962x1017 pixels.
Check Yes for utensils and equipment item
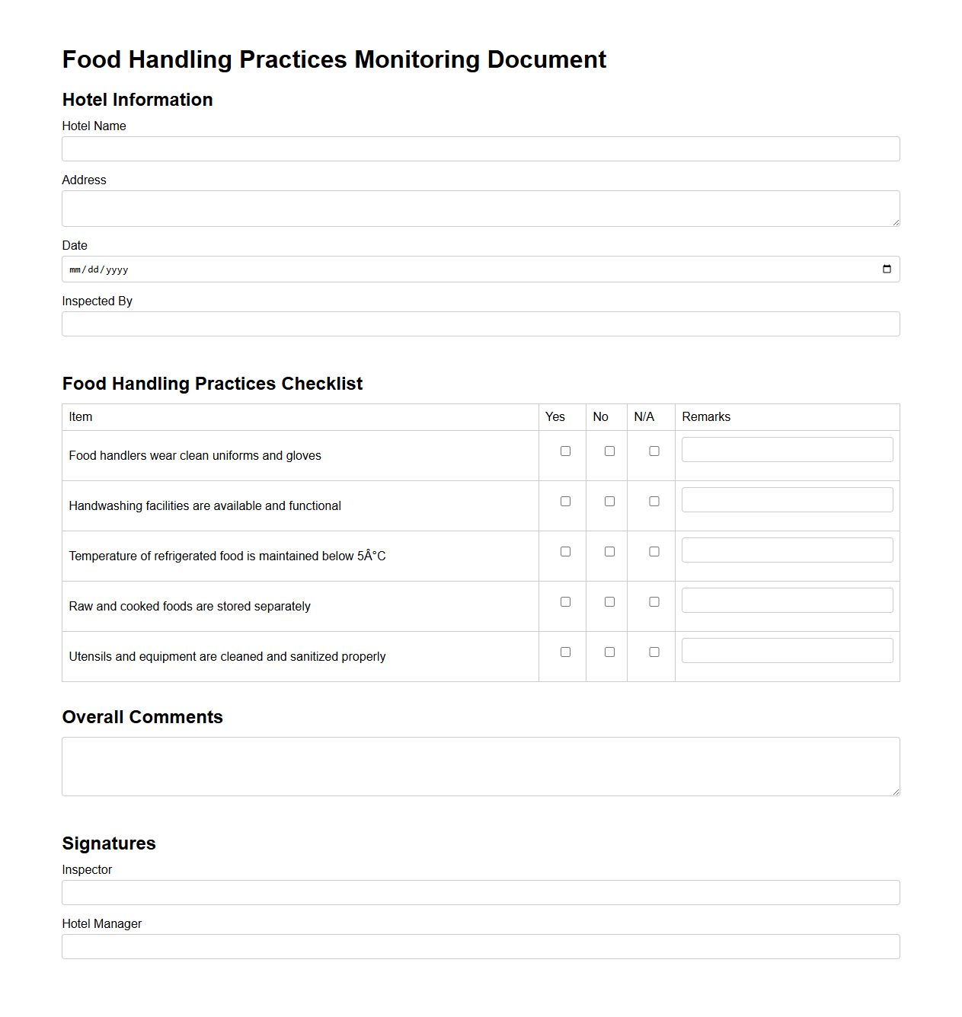coord(564,652)
